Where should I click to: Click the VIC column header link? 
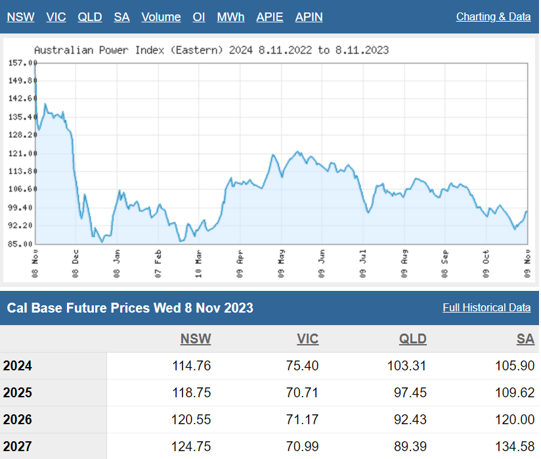coord(307,339)
